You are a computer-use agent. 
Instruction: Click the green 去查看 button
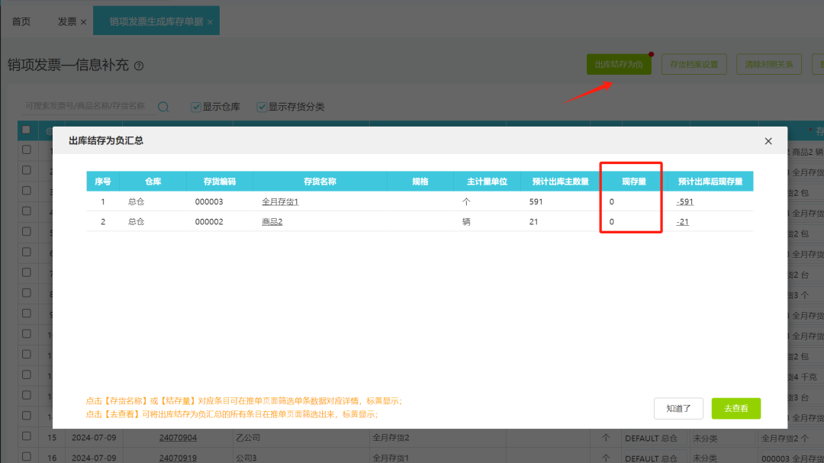click(x=735, y=408)
